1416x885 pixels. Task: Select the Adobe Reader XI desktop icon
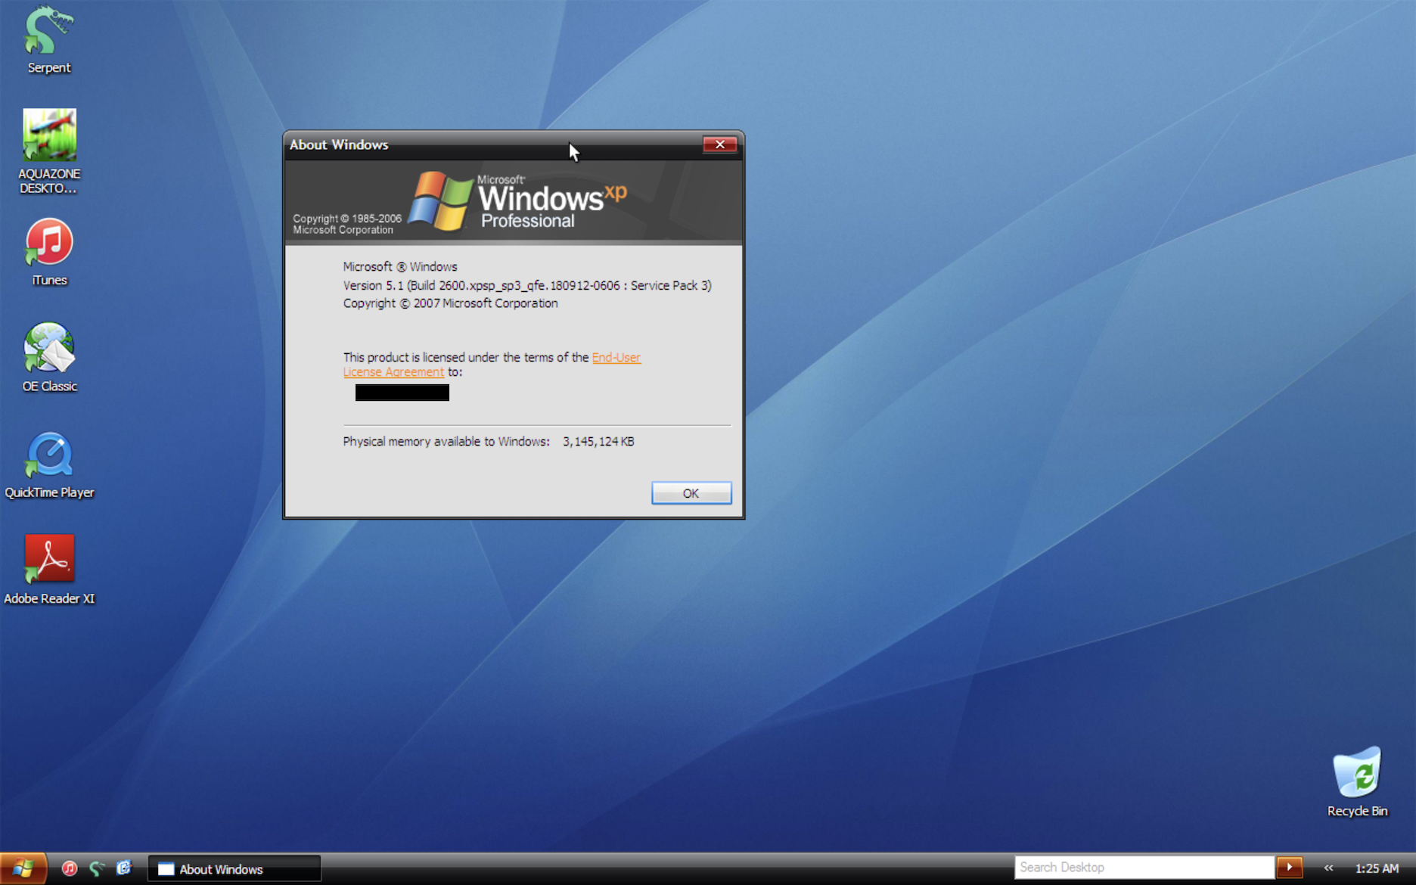pos(49,570)
